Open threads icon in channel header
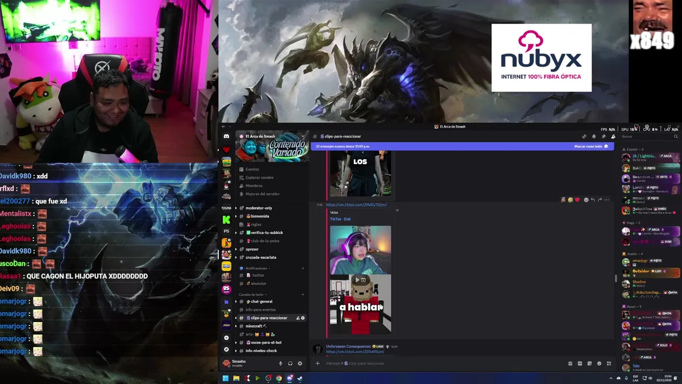682x384 pixels. pos(584,137)
